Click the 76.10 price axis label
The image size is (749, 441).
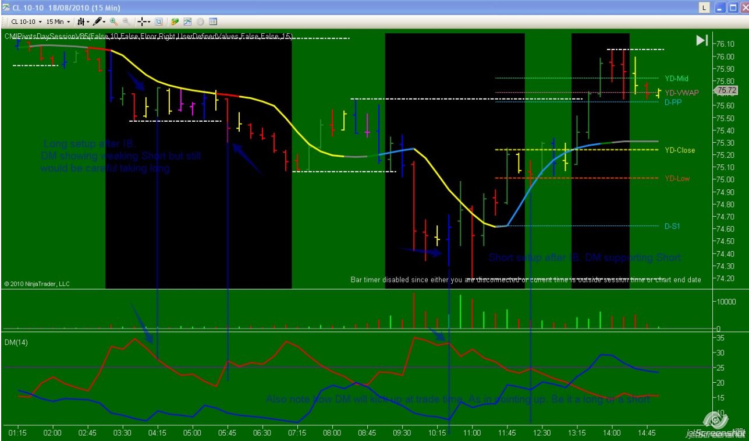[x=725, y=44]
